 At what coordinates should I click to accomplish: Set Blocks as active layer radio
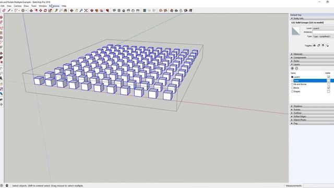pos(292,88)
